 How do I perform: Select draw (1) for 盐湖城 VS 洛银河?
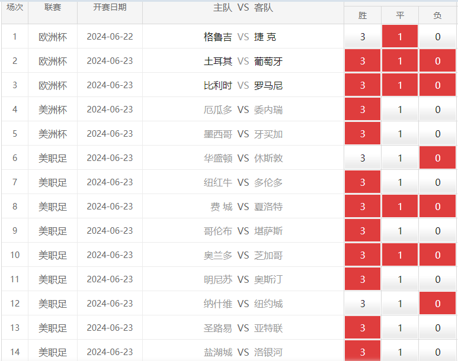[400, 351]
